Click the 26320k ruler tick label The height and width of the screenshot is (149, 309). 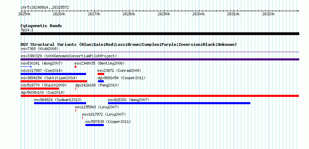[269, 14]
